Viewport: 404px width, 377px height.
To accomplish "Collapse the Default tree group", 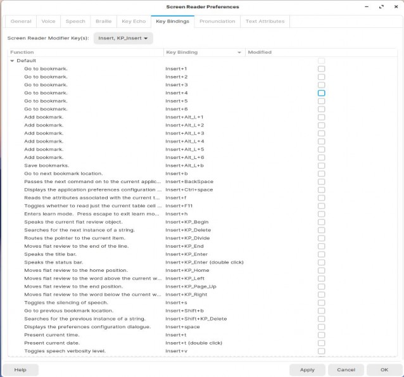I will 12,61.
